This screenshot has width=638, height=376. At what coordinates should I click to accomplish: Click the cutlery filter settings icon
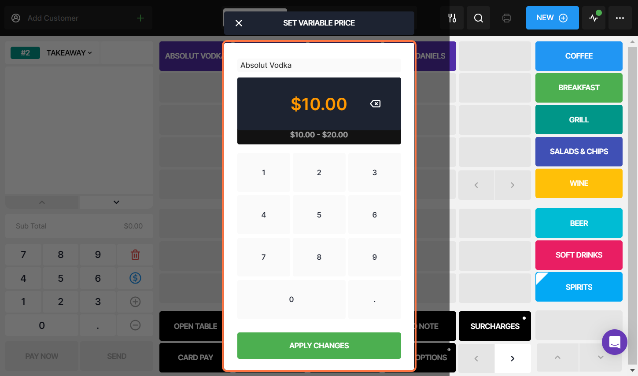click(452, 18)
